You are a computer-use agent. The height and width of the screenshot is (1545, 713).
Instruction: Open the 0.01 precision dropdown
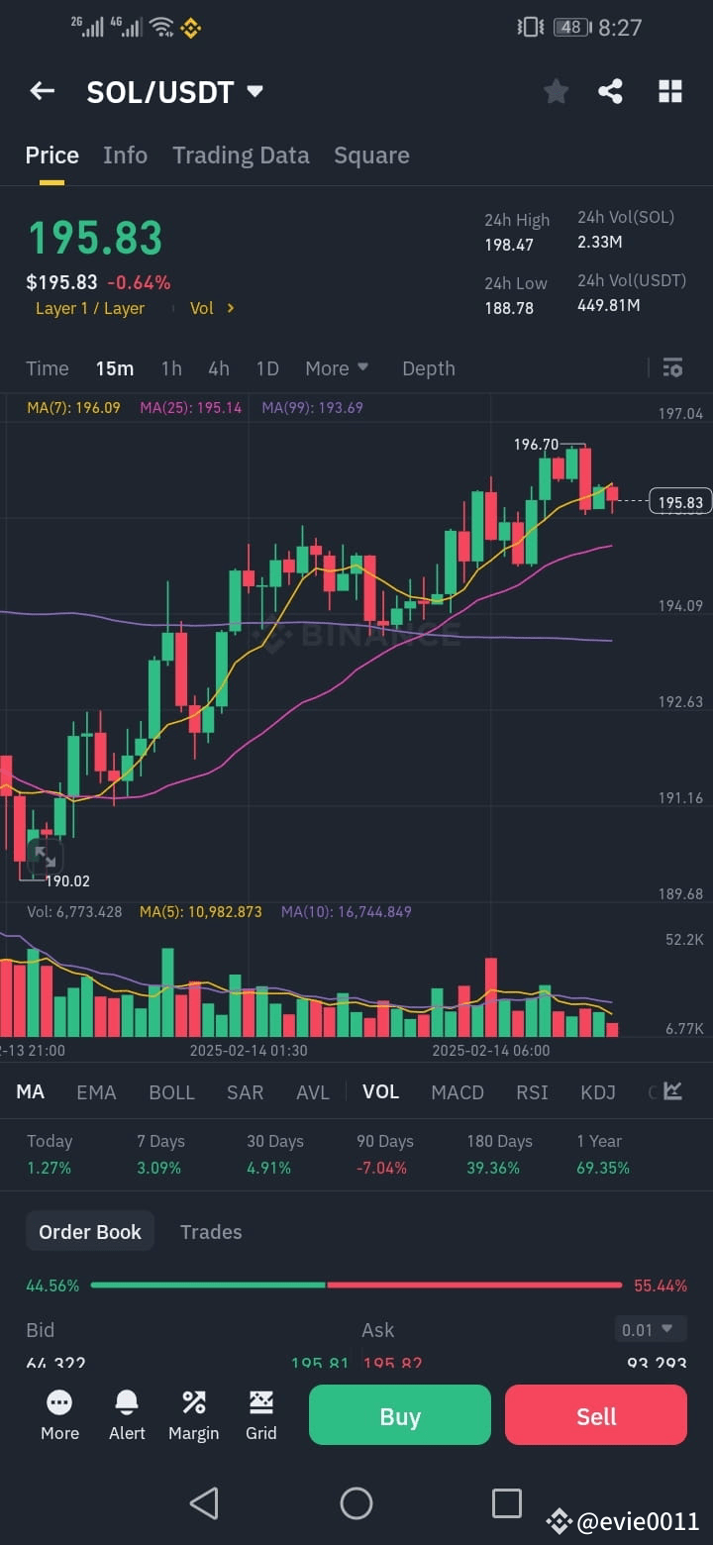650,1329
